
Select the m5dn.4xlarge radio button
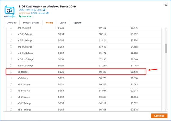[11, 40]
